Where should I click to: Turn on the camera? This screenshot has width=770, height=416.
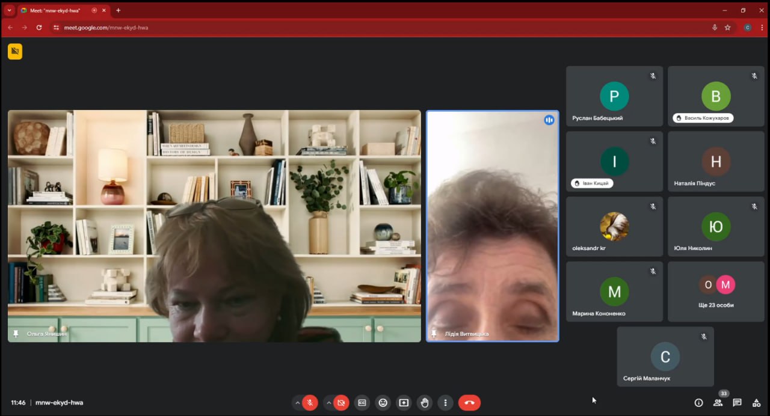tap(341, 403)
